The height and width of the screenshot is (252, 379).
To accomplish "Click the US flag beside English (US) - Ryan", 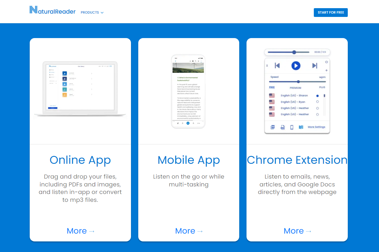I will tap(272, 102).
